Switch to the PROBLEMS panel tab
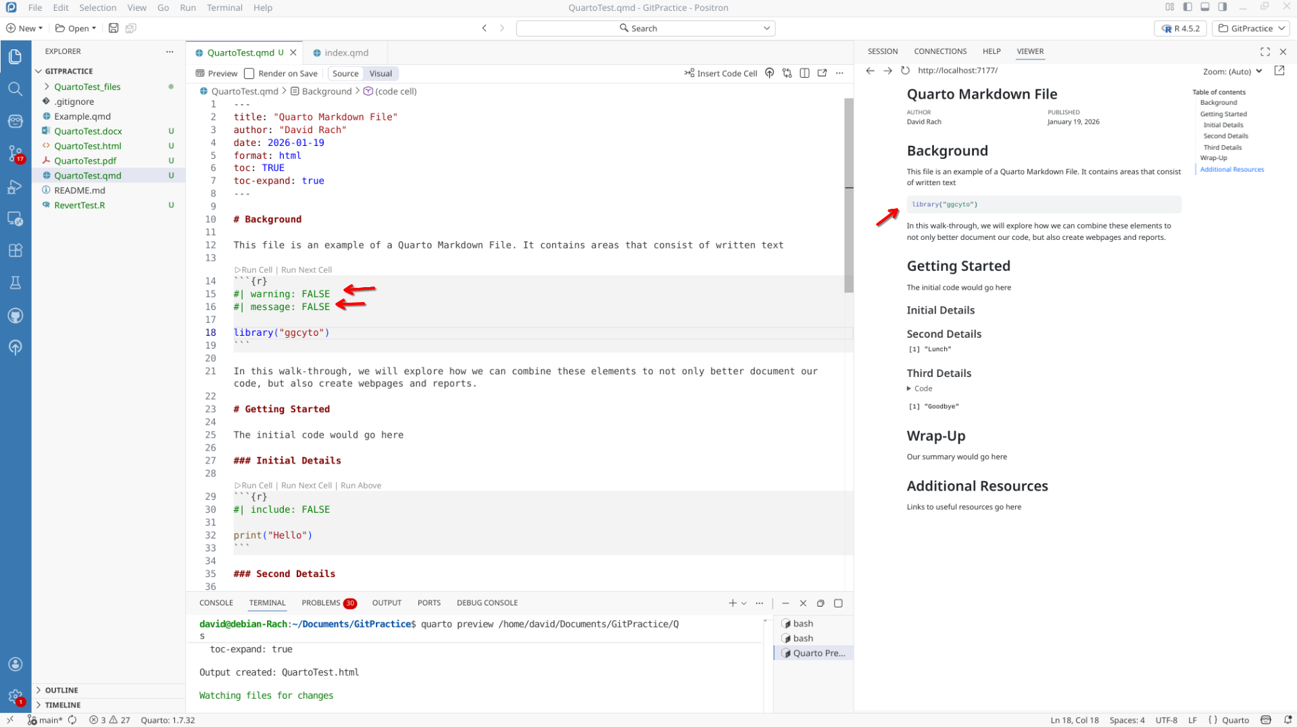The width and height of the screenshot is (1297, 727). [321, 603]
